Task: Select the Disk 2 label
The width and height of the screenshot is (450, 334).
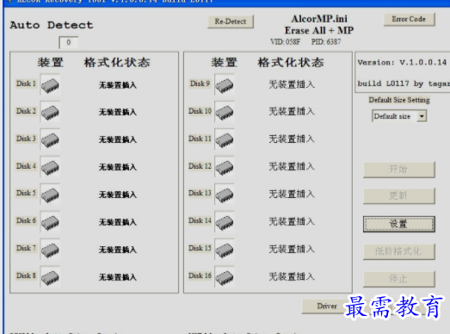Action: pyautogui.click(x=26, y=111)
